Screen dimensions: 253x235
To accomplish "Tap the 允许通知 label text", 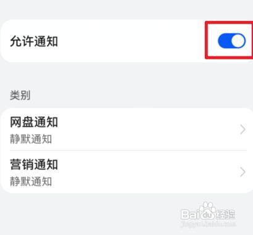I will pyautogui.click(x=34, y=41).
